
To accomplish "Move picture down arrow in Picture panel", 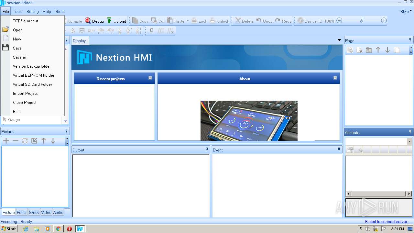I will click(53, 141).
